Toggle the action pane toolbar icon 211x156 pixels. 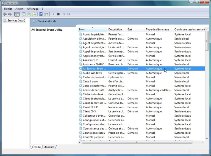click(46, 14)
